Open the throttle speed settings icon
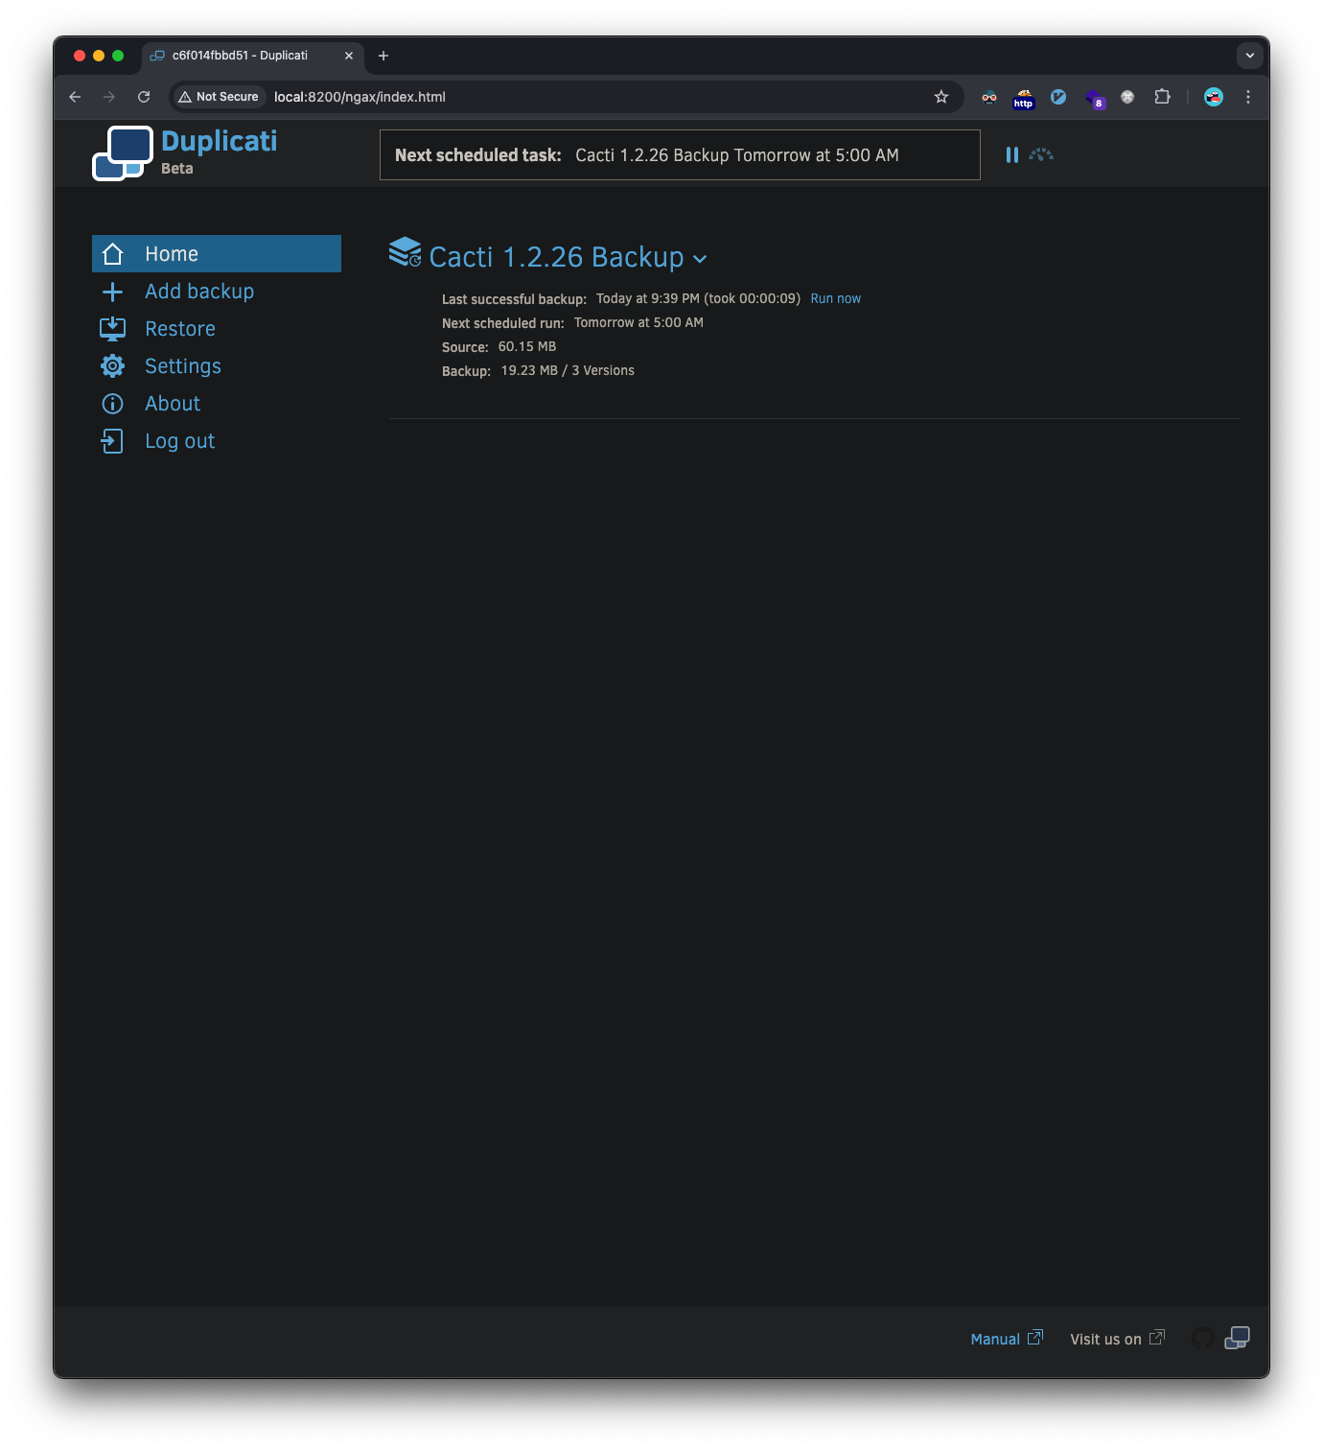Screen dimensions: 1323x1449 point(1040,154)
